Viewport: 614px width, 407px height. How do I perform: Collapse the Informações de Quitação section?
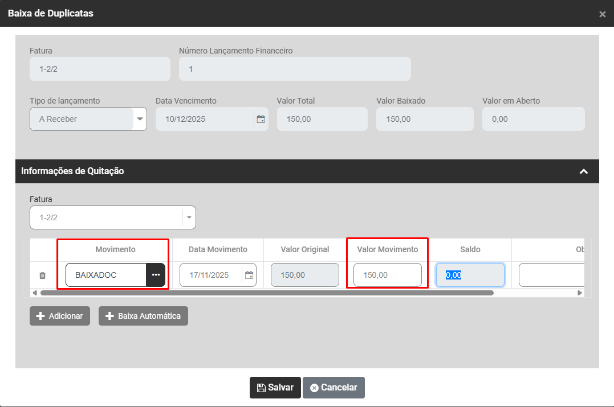[583, 171]
